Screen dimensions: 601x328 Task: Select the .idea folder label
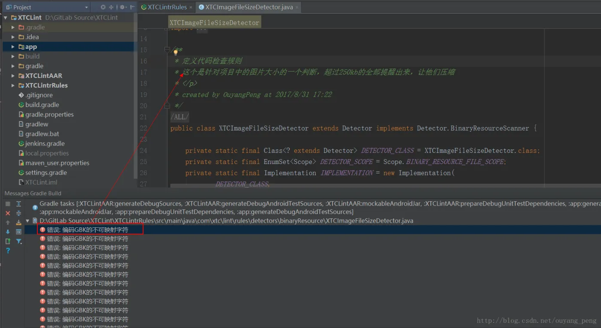(x=32, y=37)
